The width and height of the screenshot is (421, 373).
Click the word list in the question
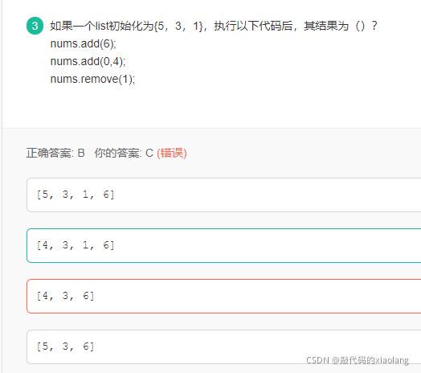tap(102, 26)
